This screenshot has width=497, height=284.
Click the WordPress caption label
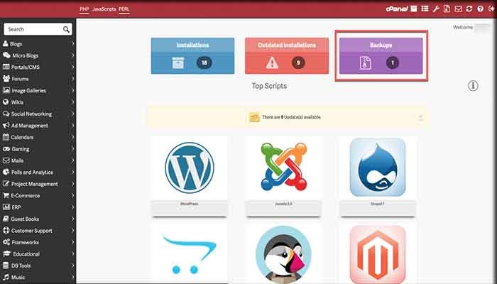[x=190, y=204]
